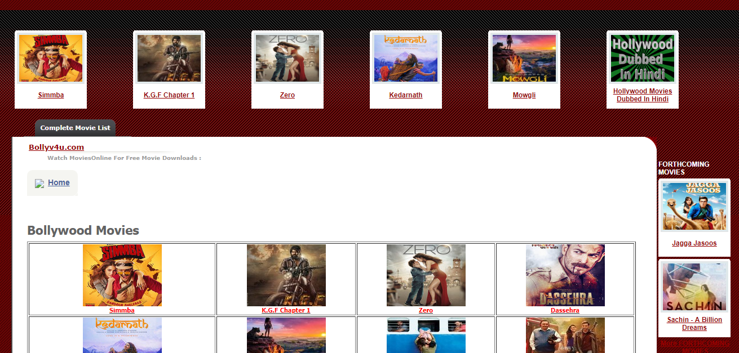Open the Simmba link in the Bollywood Movies table
Image resolution: width=739 pixels, height=353 pixels.
click(122, 310)
